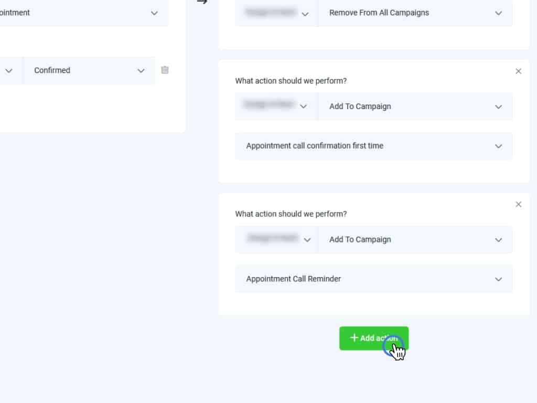Expand the appointment trigger dropdown at top left
Viewport: 537px width, 403px height.
coord(84,13)
